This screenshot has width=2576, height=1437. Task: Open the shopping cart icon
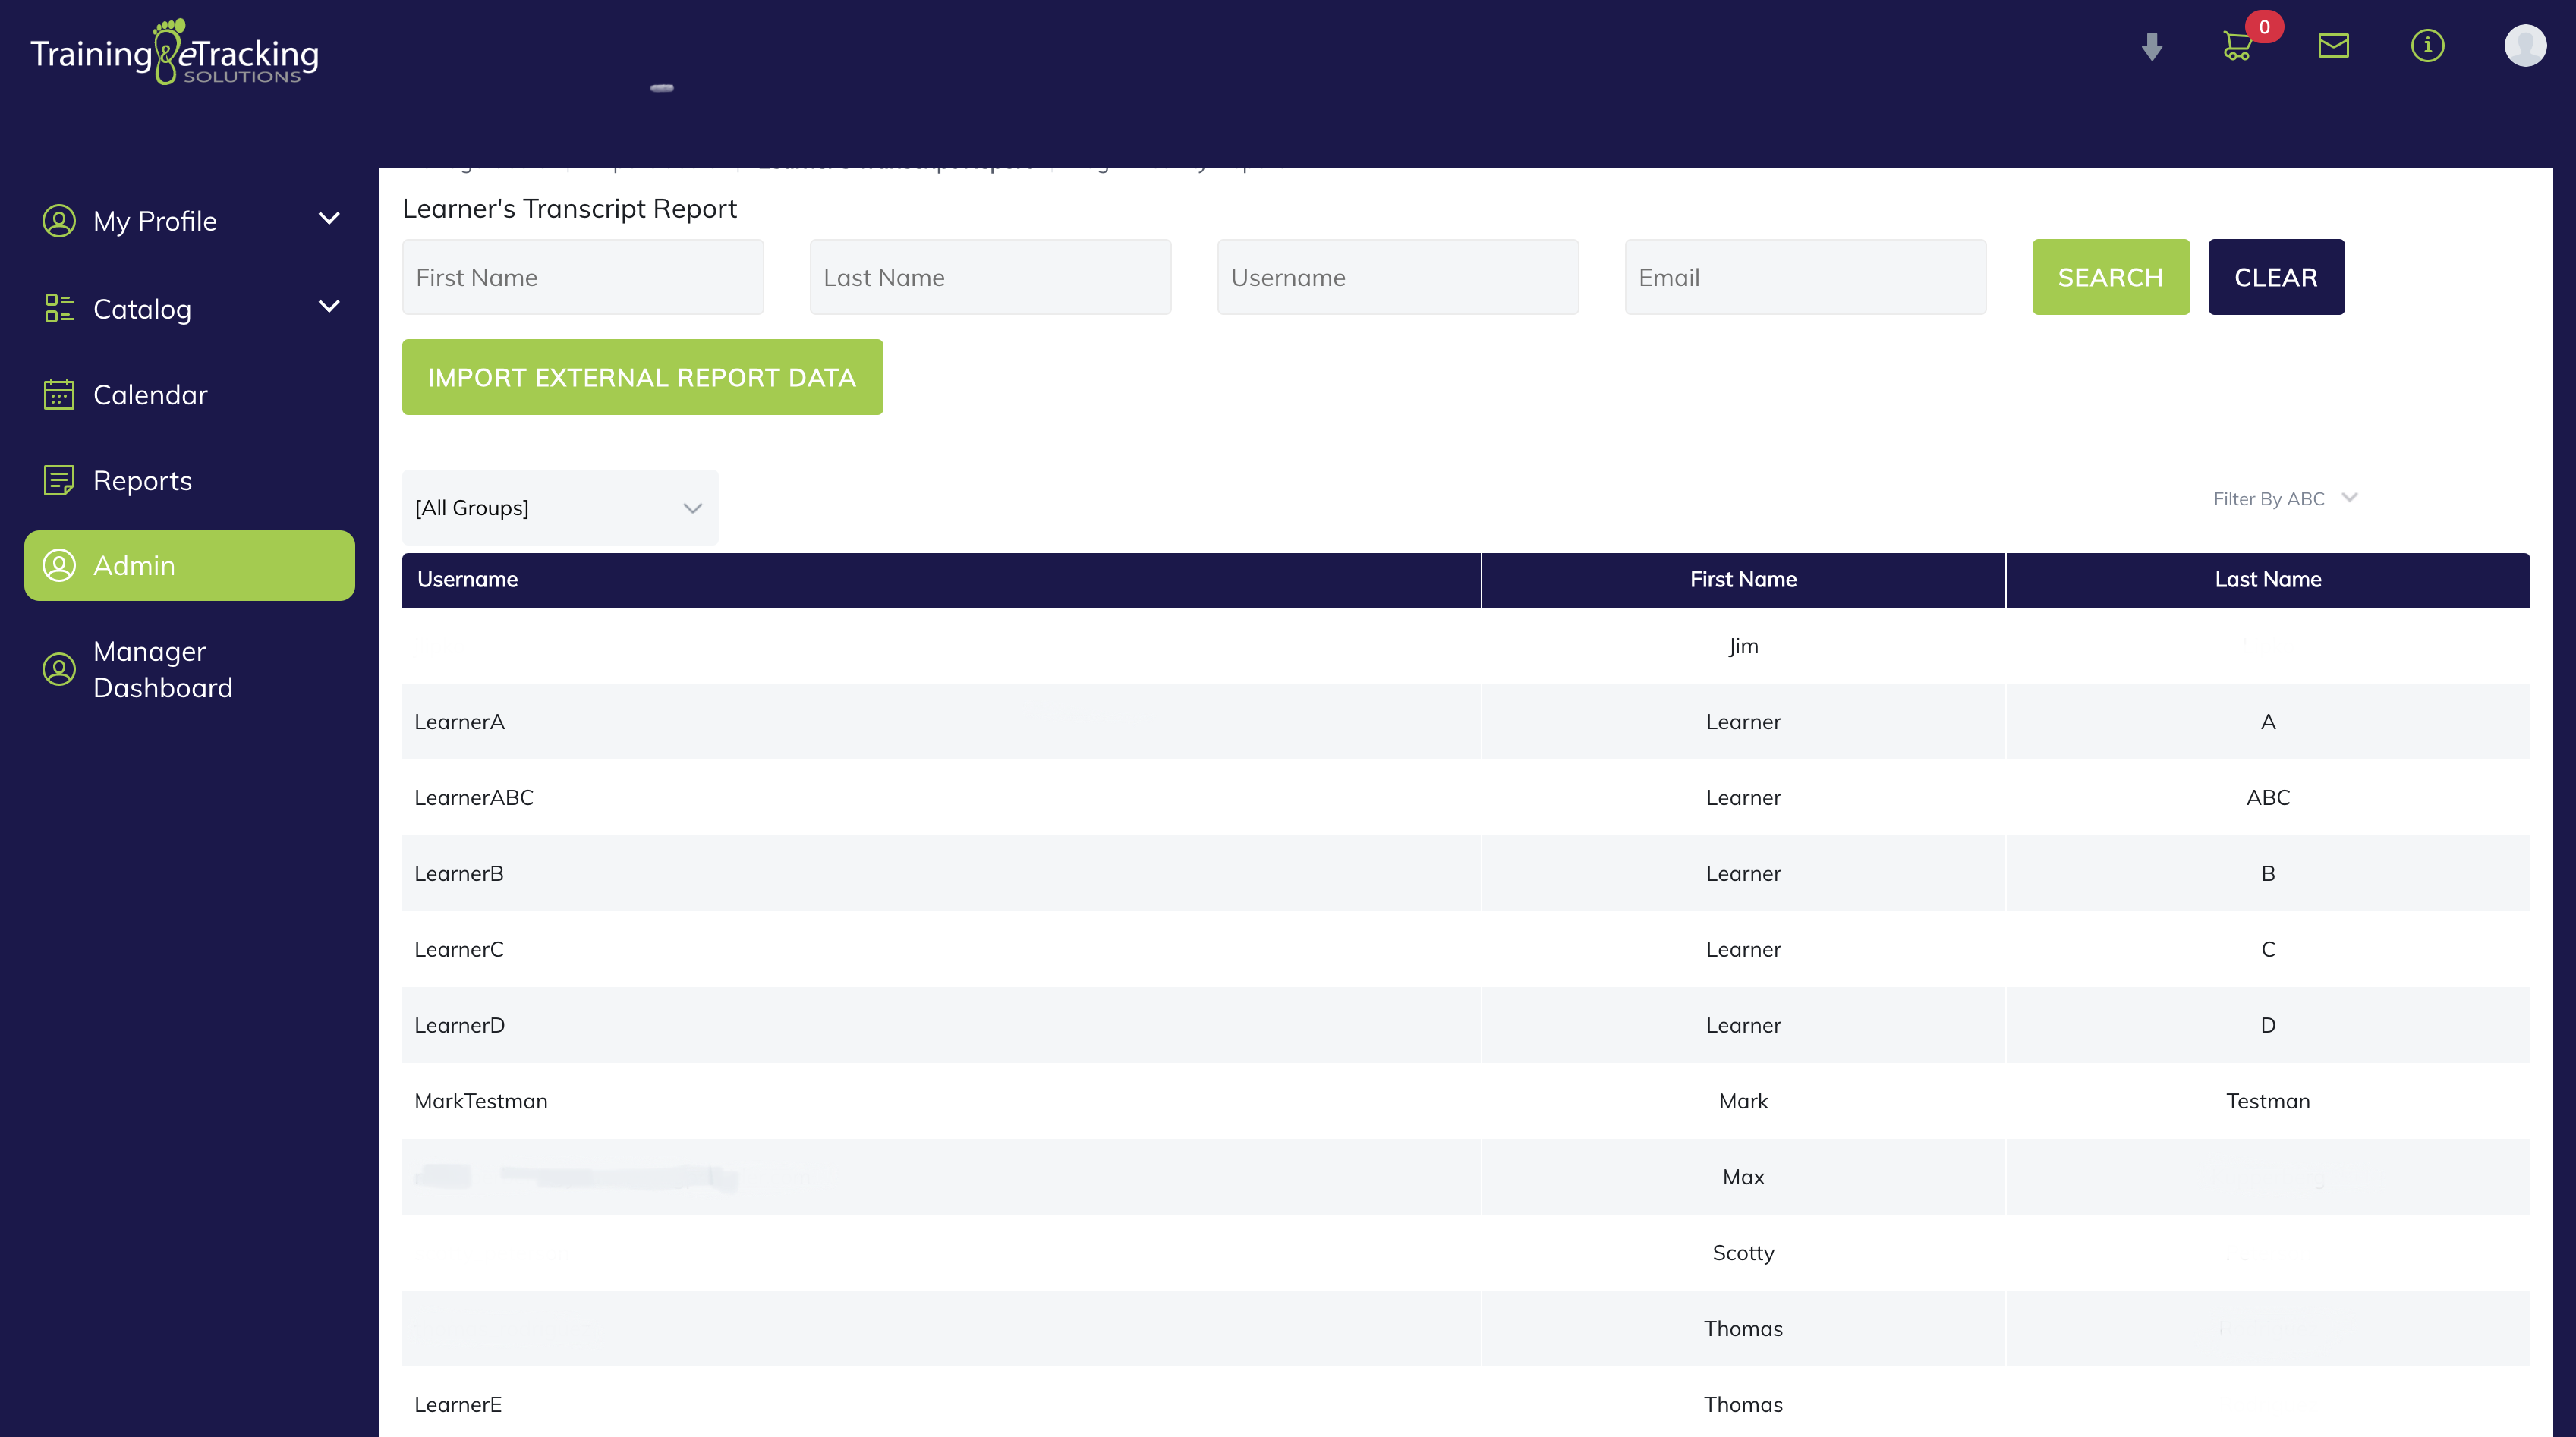(x=2237, y=46)
